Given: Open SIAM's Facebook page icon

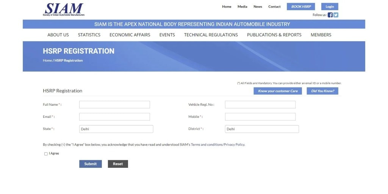Looking at the screenshot, I should point(330,15).
